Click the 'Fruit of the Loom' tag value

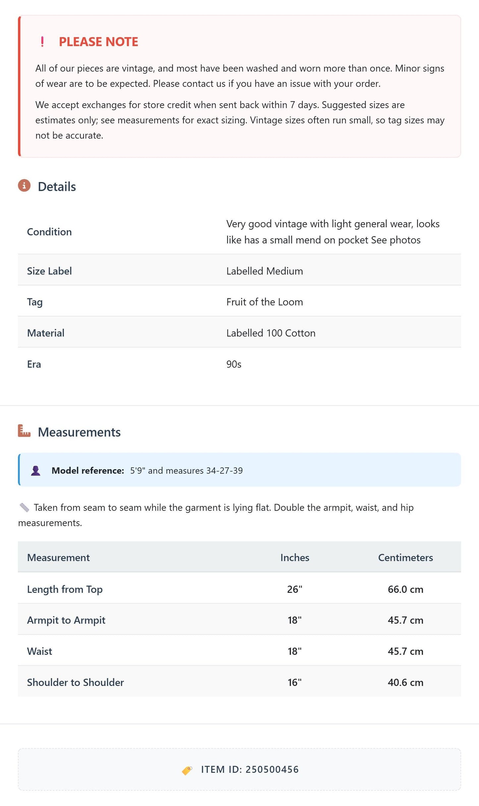coord(265,302)
